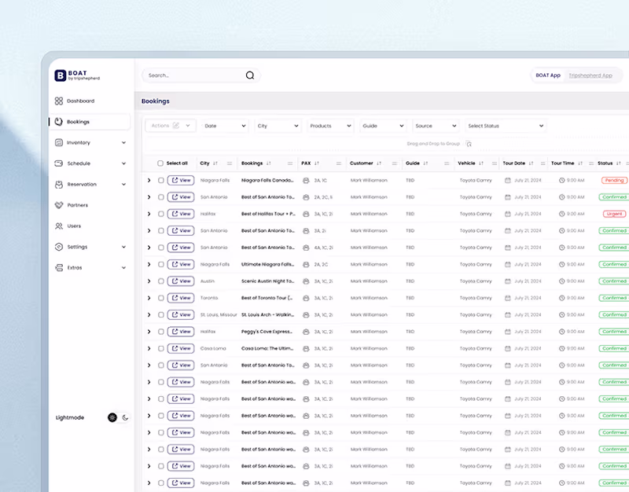Check the Select all checkbox
Screen dimensions: 629x492
(160, 163)
